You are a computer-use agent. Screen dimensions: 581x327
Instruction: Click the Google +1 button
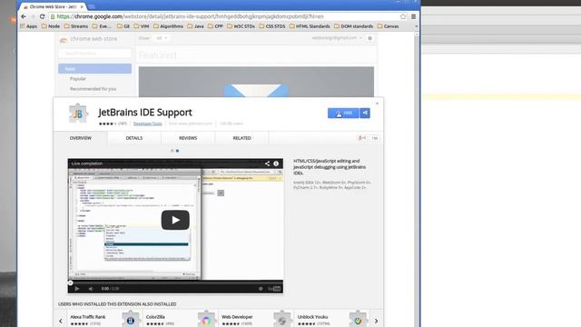point(362,138)
